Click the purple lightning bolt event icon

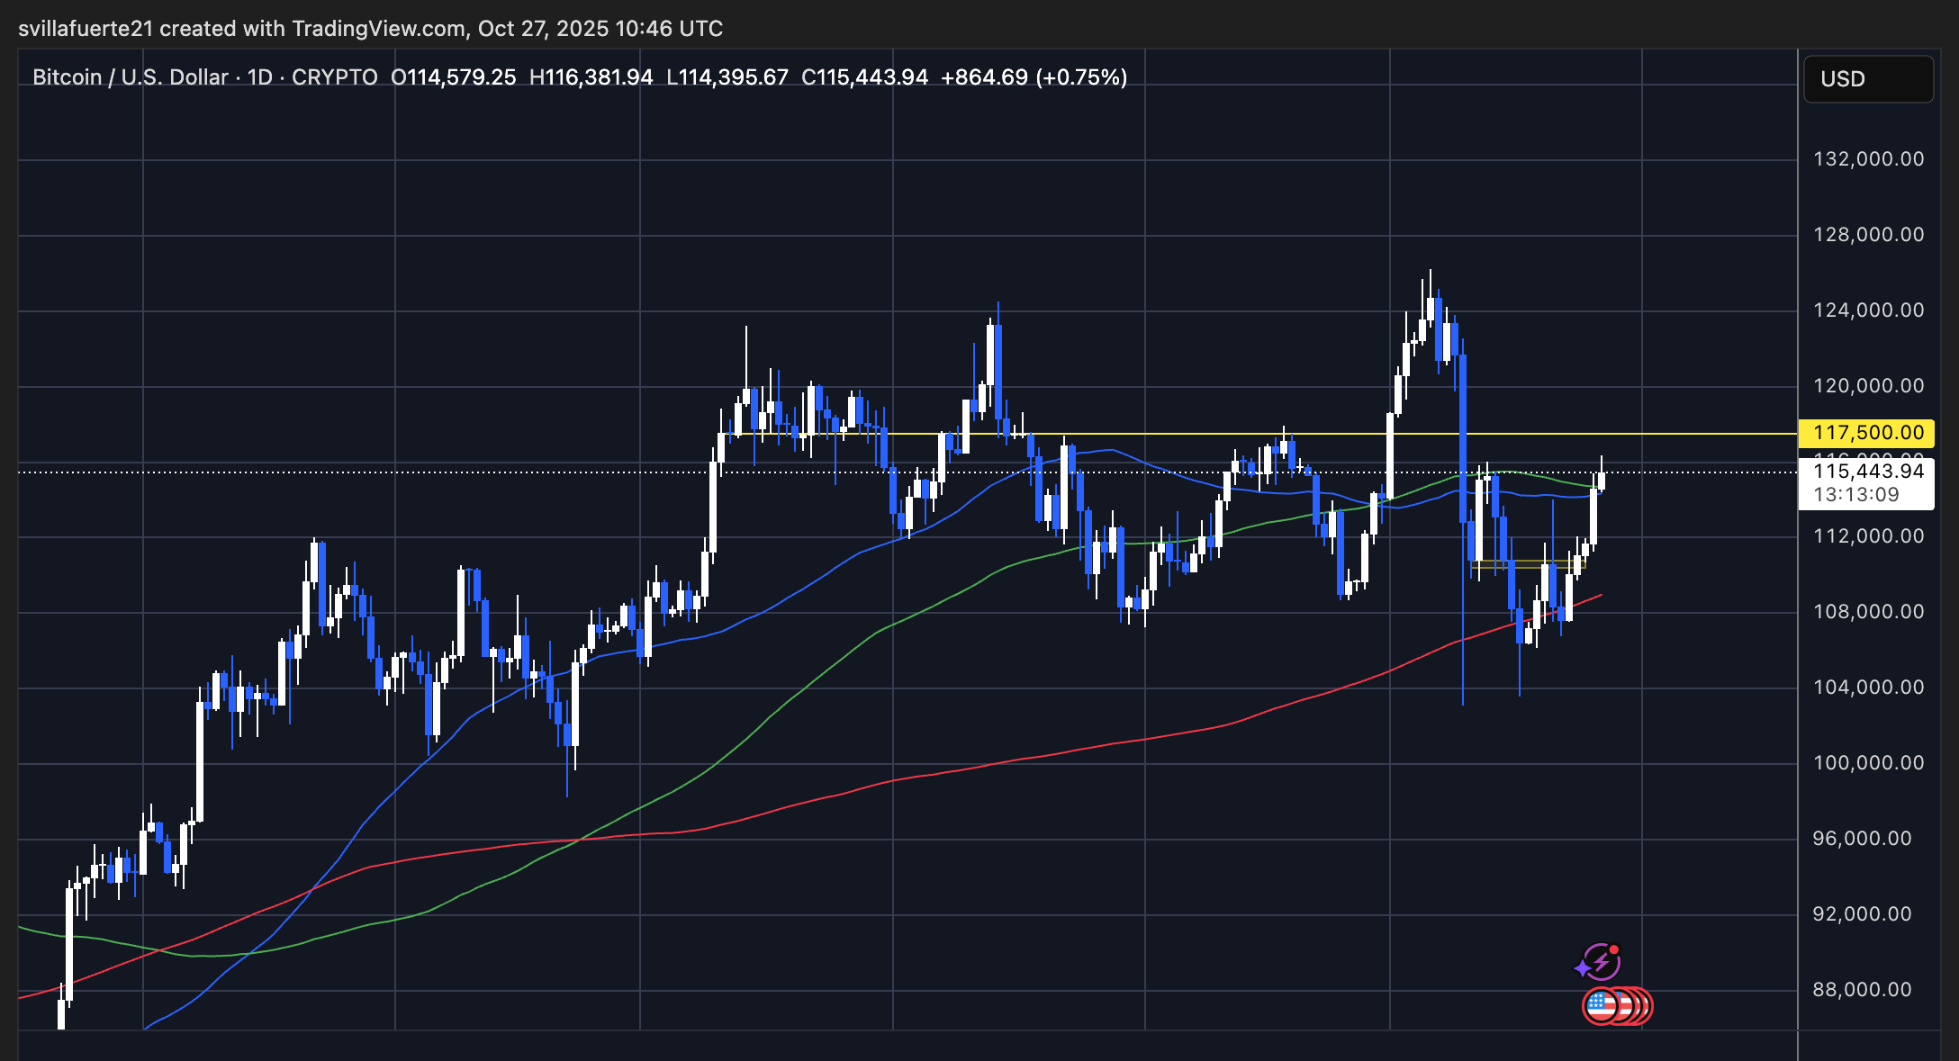pos(1602,963)
